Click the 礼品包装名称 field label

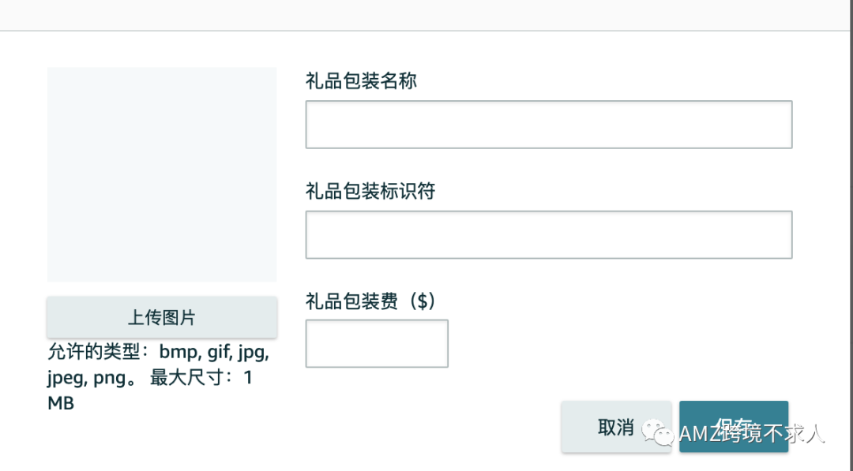pos(362,81)
